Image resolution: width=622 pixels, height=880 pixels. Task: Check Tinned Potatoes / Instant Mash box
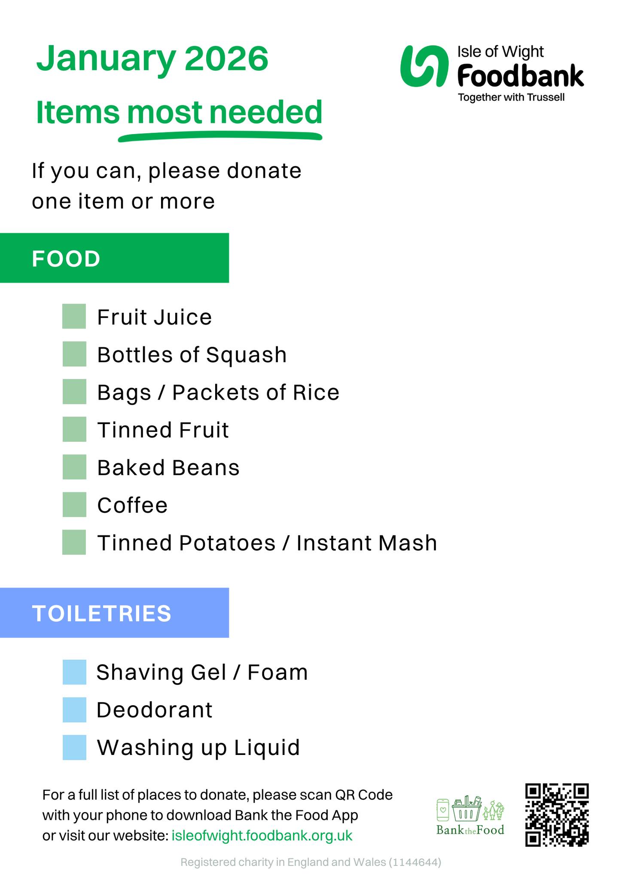click(74, 542)
